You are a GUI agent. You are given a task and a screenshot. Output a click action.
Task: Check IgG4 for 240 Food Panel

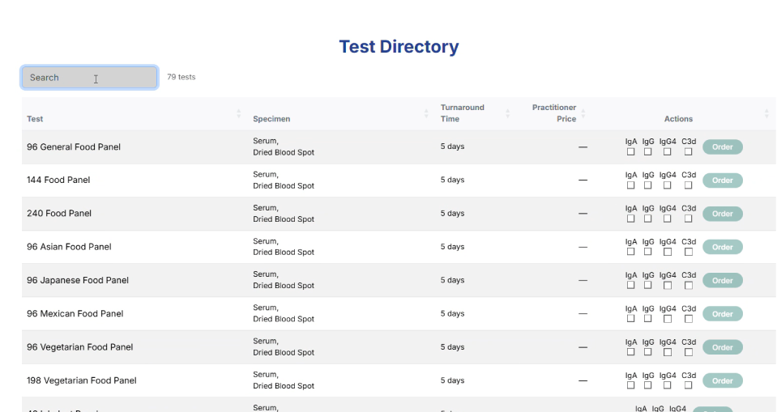(x=668, y=219)
